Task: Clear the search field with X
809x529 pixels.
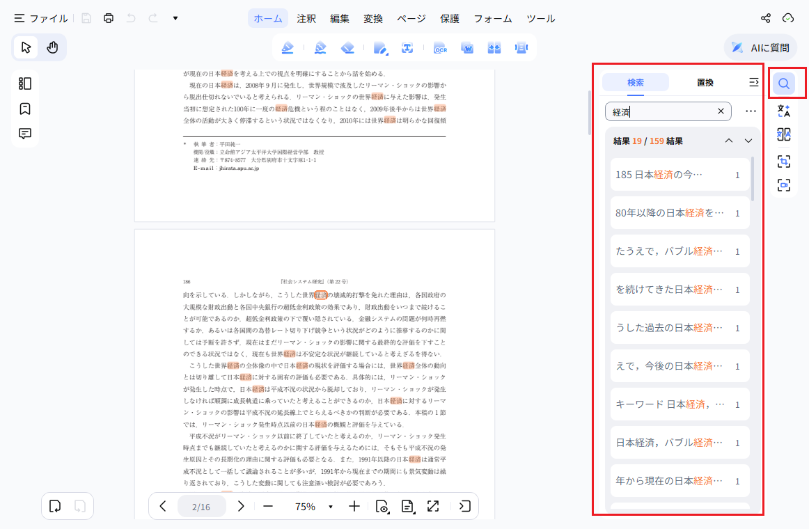Action: [721, 111]
